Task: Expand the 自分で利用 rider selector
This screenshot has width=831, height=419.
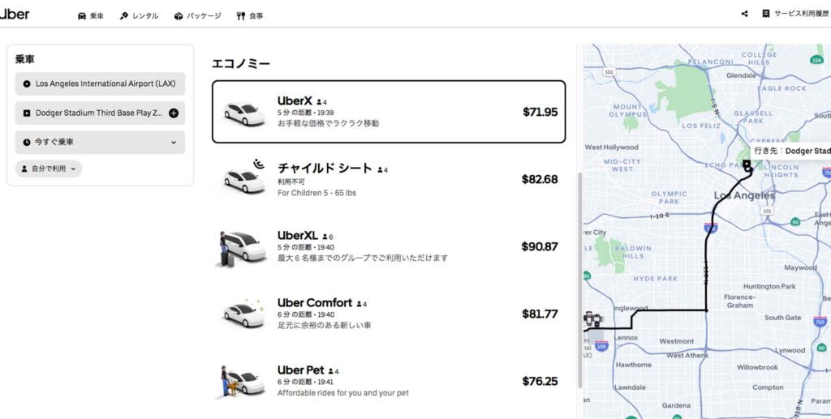Action: [x=49, y=169]
